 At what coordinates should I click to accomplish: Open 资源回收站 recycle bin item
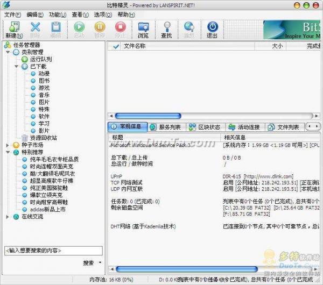click(43, 138)
